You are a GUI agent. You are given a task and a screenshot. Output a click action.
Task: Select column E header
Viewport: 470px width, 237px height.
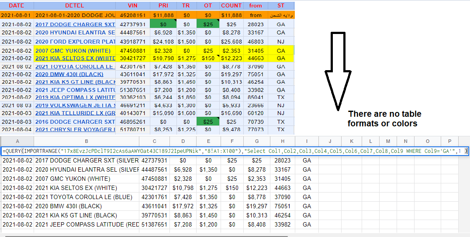[x=209, y=141]
